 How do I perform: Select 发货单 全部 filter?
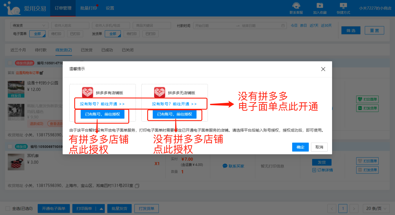click(x=113, y=34)
